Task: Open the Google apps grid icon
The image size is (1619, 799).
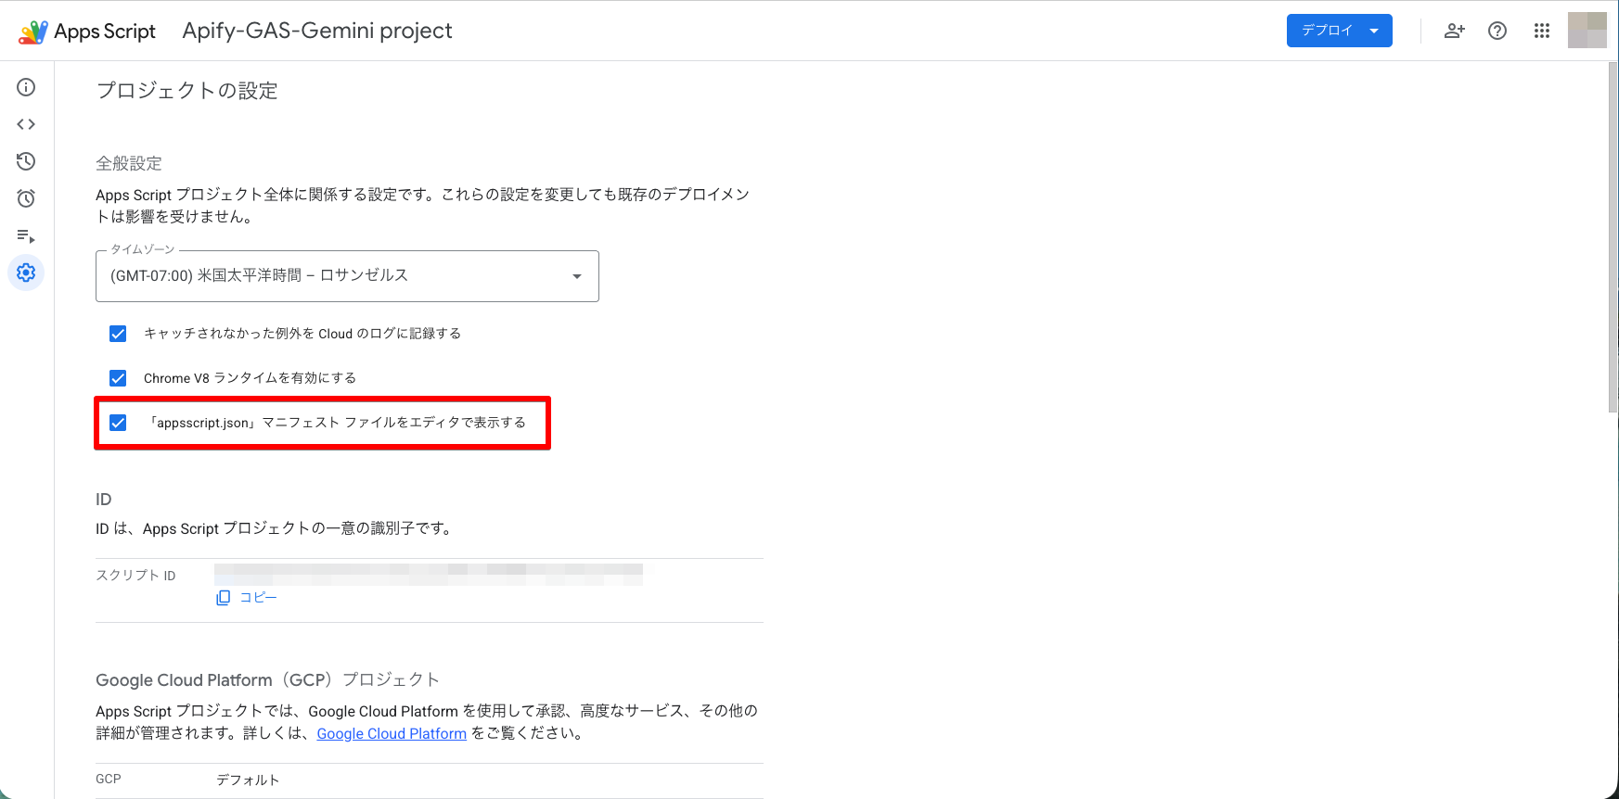Action: tap(1542, 31)
